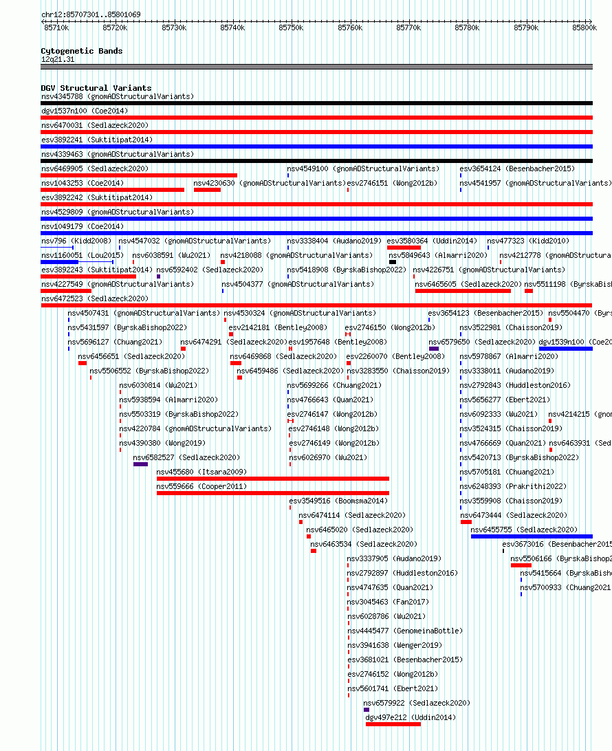Click nsv6038591 (Wu2021) label
Image resolution: width=612 pixels, height=751 pixels.
coord(171,255)
